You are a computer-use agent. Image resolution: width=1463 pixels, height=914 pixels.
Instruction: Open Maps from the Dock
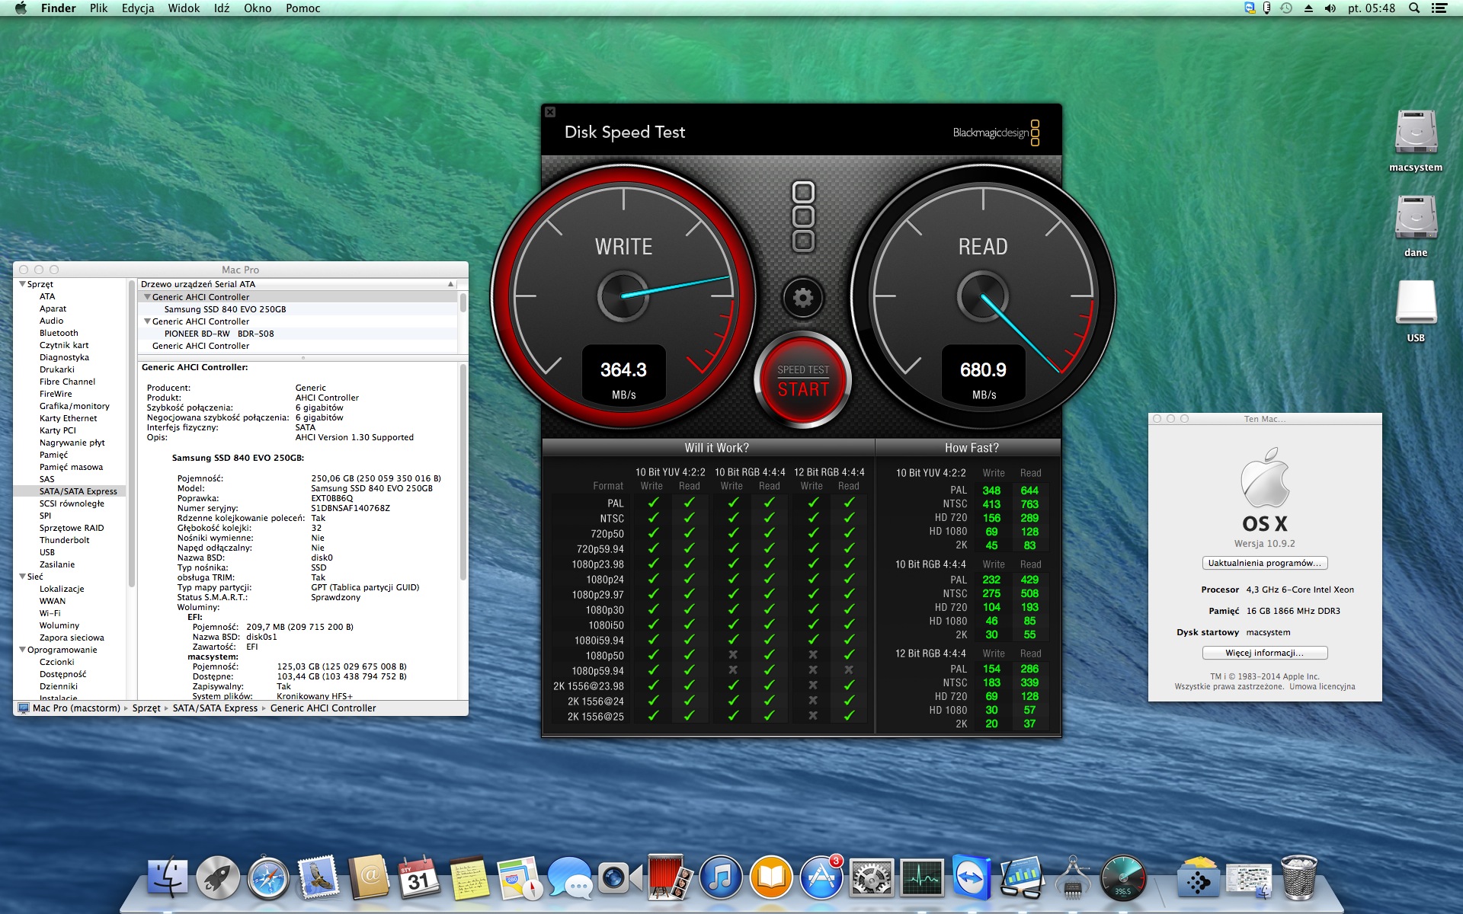520,878
